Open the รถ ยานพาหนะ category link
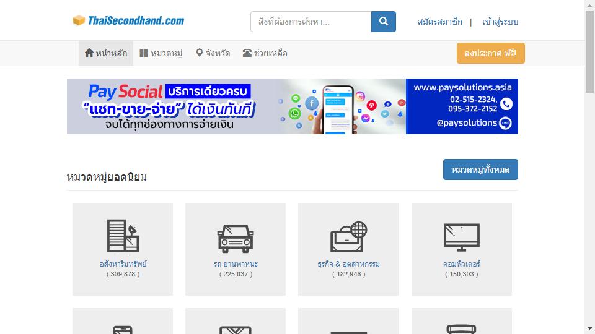The width and height of the screenshot is (595, 334). click(236, 264)
